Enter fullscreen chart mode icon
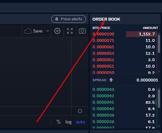This screenshot has height=133, width=162. click(x=70, y=31)
